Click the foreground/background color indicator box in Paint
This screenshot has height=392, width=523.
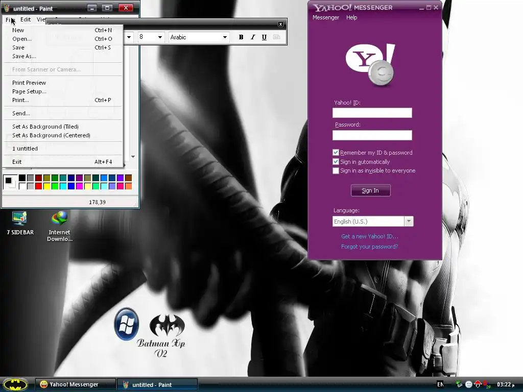[x=10, y=182]
